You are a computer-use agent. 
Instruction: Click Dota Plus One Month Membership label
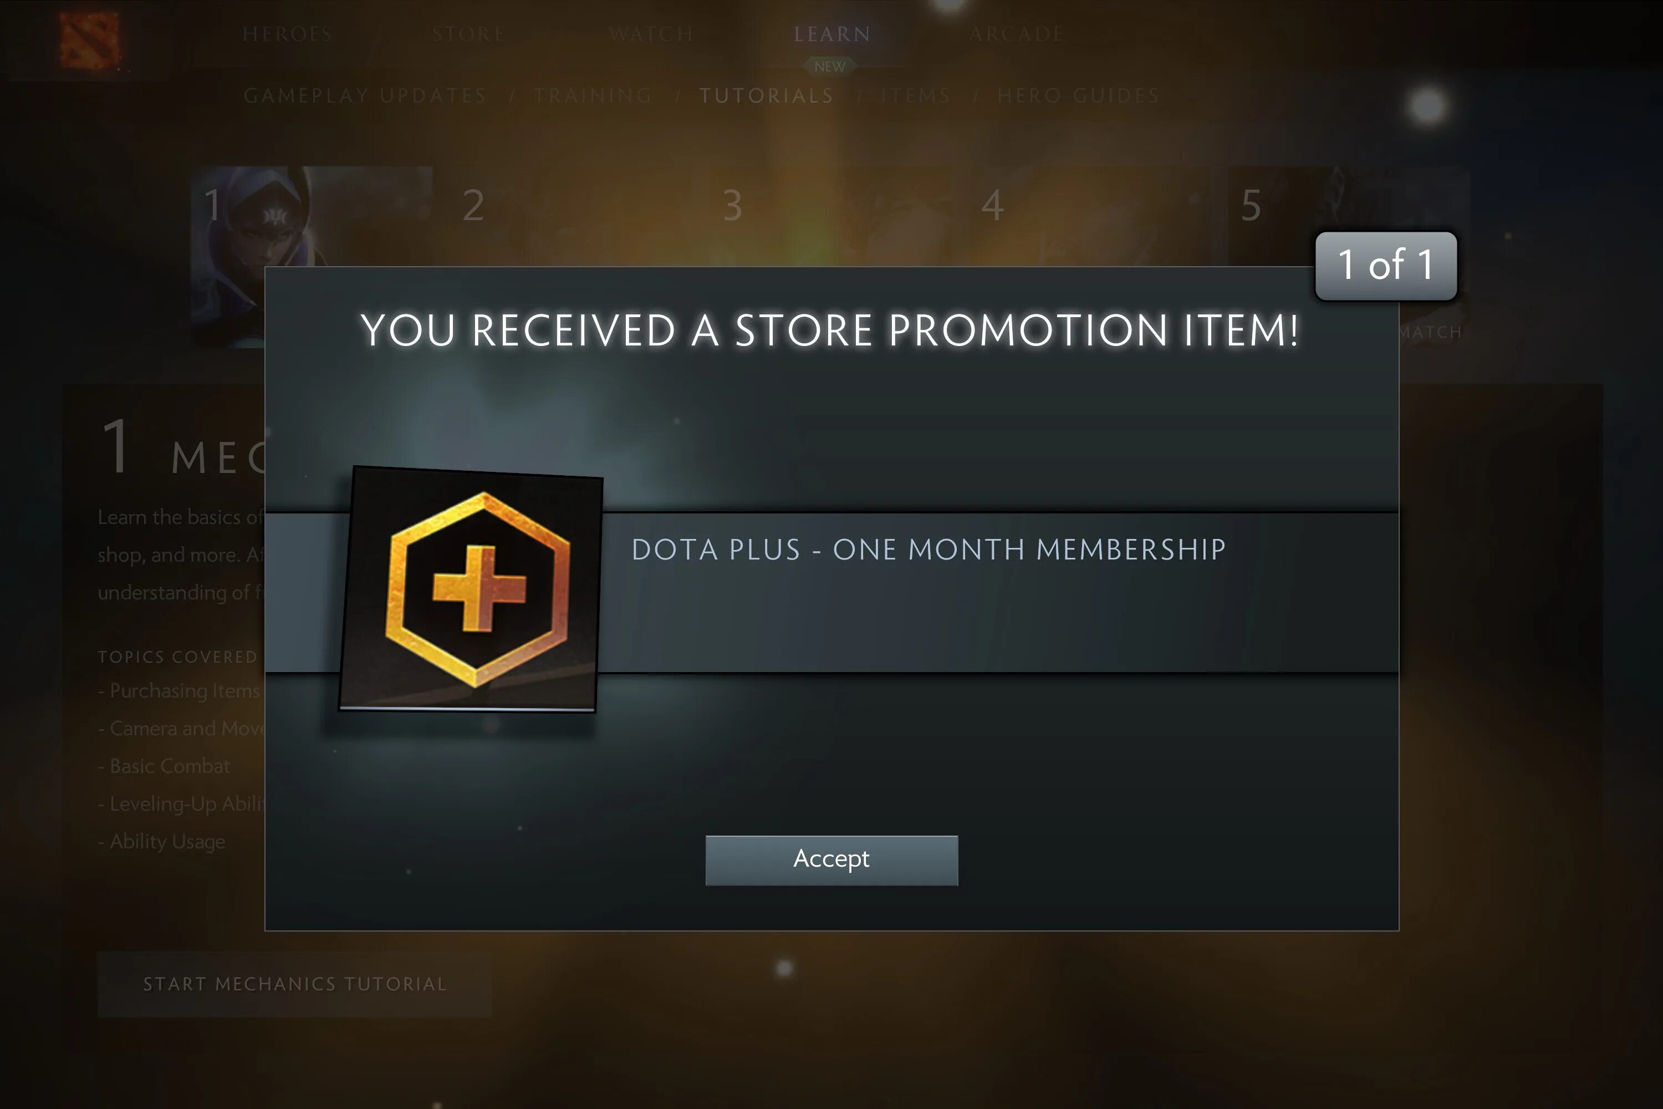click(x=929, y=550)
